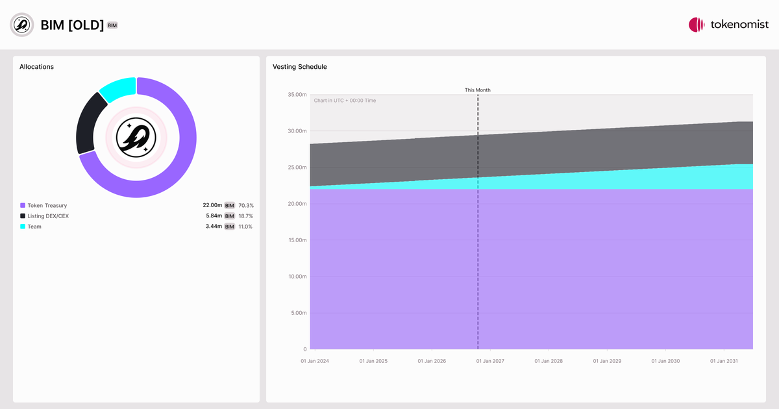Viewport: 779px width, 409px height.
Task: Click the BIM badge in the Team row
Action: coord(229,227)
